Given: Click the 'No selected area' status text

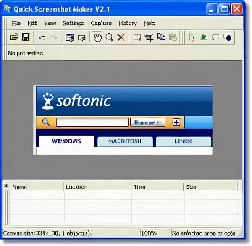Looking at the screenshot, I should pos(203,233).
